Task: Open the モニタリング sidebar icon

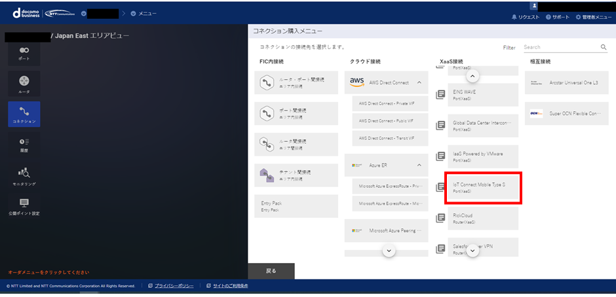Action: coord(24,176)
